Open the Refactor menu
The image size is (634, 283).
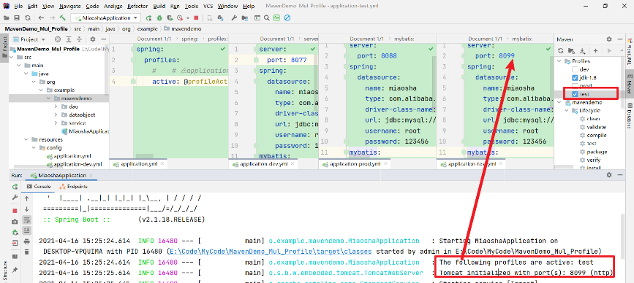(x=137, y=6)
